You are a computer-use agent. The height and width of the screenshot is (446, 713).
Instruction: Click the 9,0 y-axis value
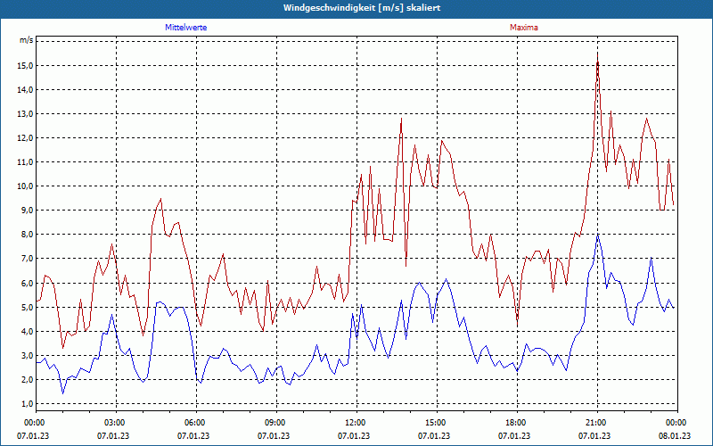27,211
